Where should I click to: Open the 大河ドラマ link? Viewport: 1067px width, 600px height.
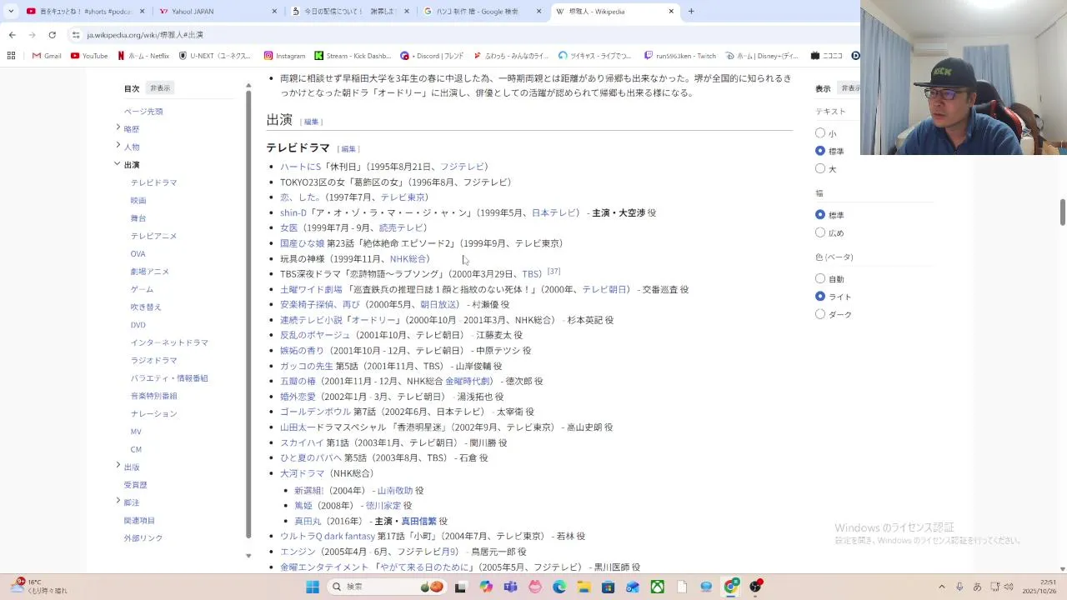[302, 473]
